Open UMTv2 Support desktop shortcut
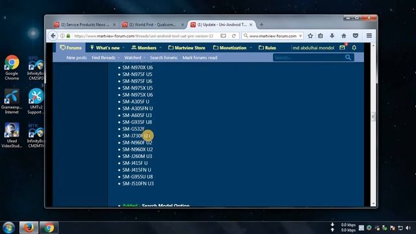 point(36,101)
